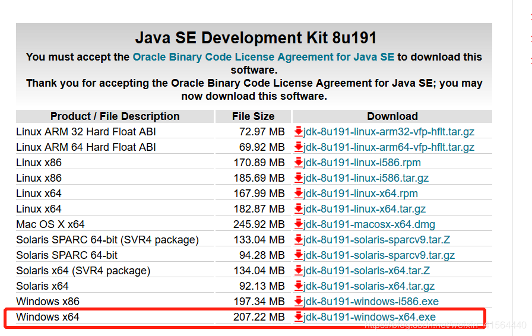The height and width of the screenshot is (336, 532).
Task: Click download arrow icon for linux-arm32-vfp-hflt.tar.gz
Action: click(299, 131)
